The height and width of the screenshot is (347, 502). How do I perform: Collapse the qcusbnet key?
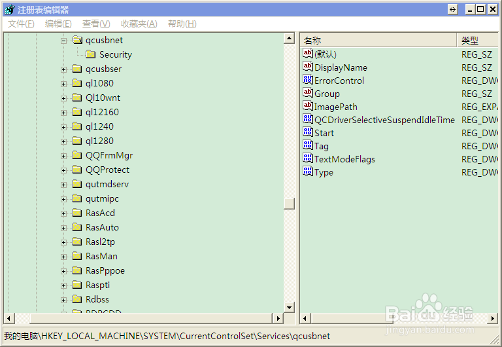point(63,41)
